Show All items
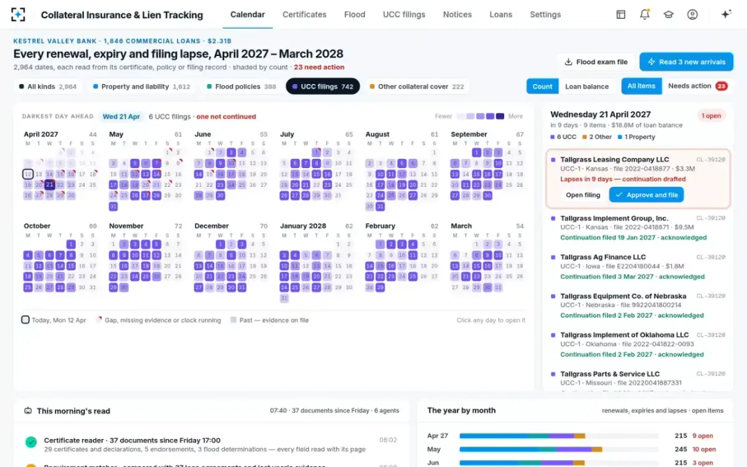The height and width of the screenshot is (467, 747). point(641,86)
